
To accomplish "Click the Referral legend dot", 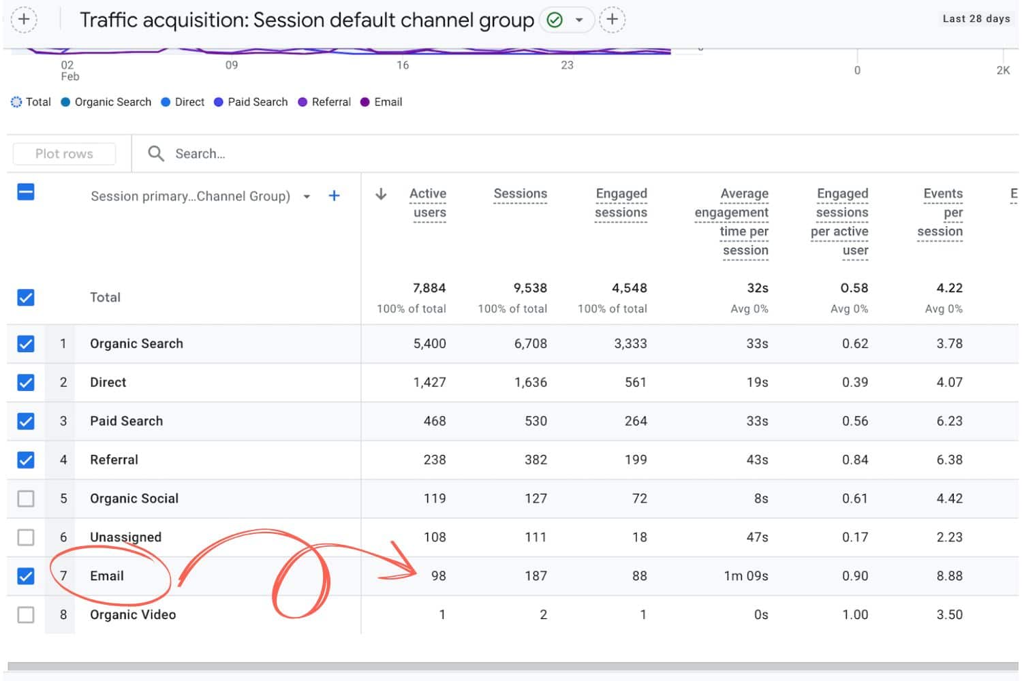I will [x=303, y=102].
